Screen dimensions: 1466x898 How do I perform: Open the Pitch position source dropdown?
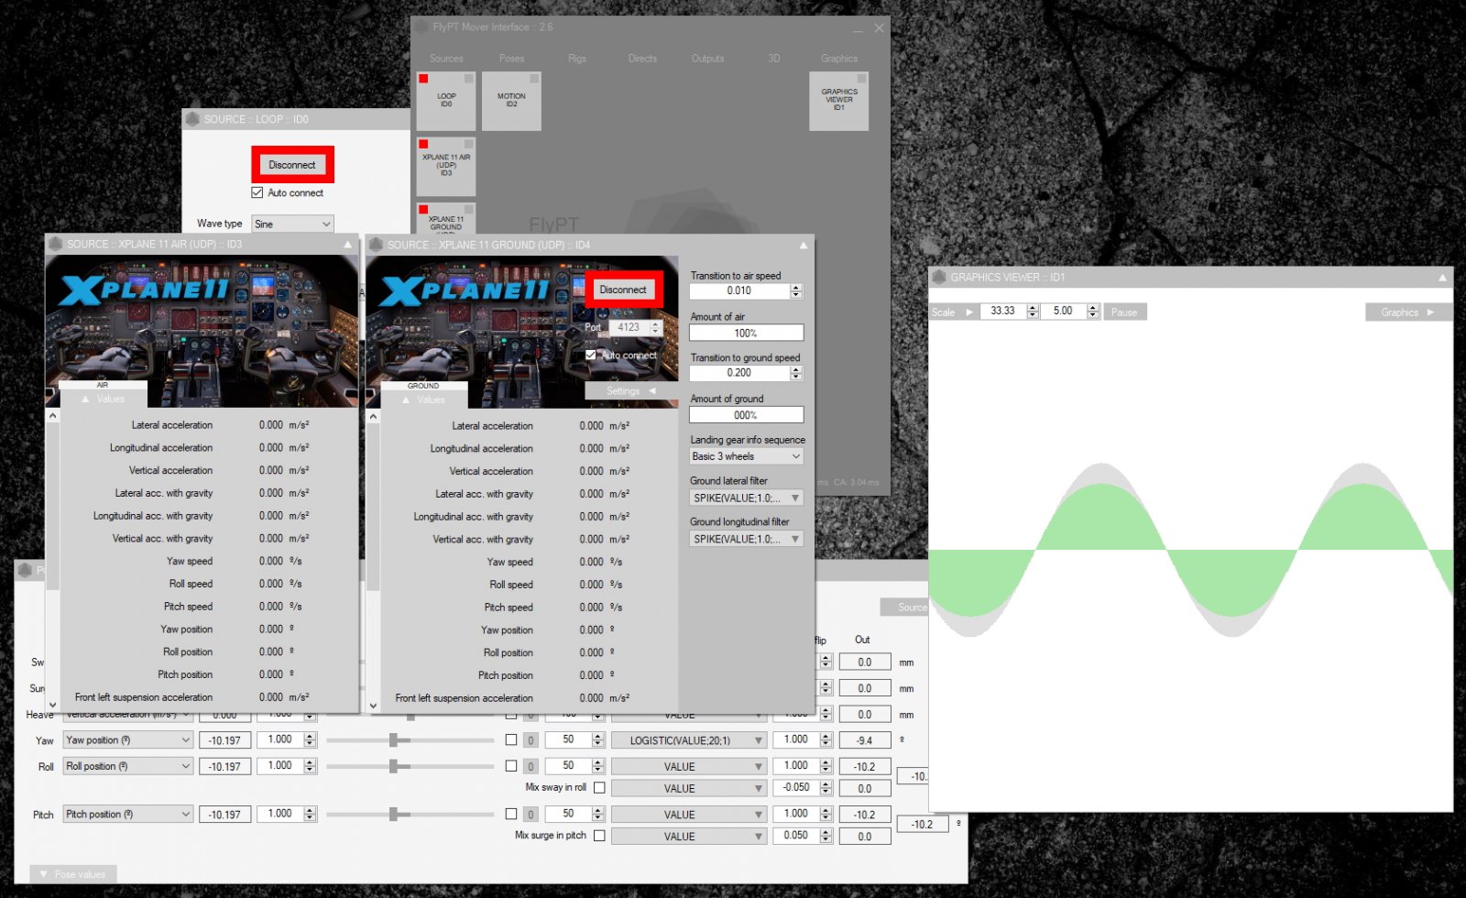pyautogui.click(x=128, y=814)
